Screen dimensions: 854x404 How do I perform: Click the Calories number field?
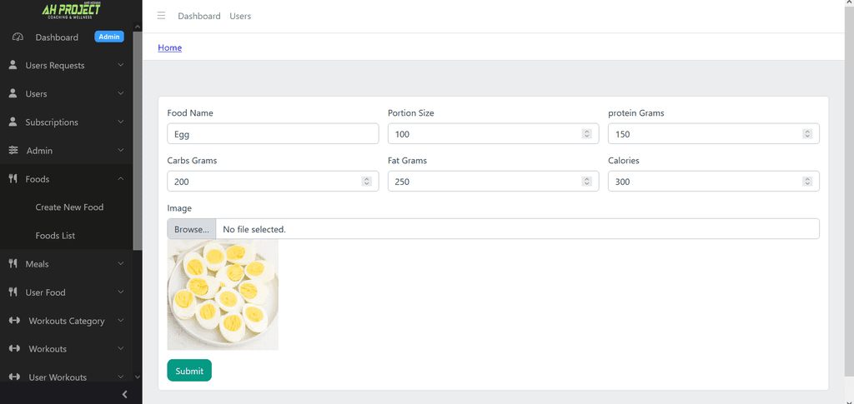tap(714, 182)
